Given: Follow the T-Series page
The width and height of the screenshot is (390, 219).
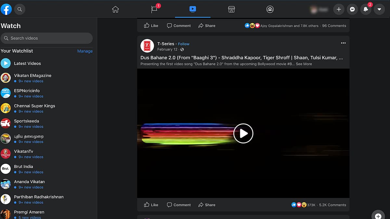Looking at the screenshot, I should (x=184, y=44).
